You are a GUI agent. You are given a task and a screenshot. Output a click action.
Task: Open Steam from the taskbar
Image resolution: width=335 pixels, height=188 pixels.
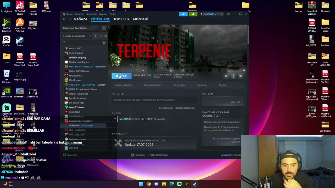coord(195,184)
